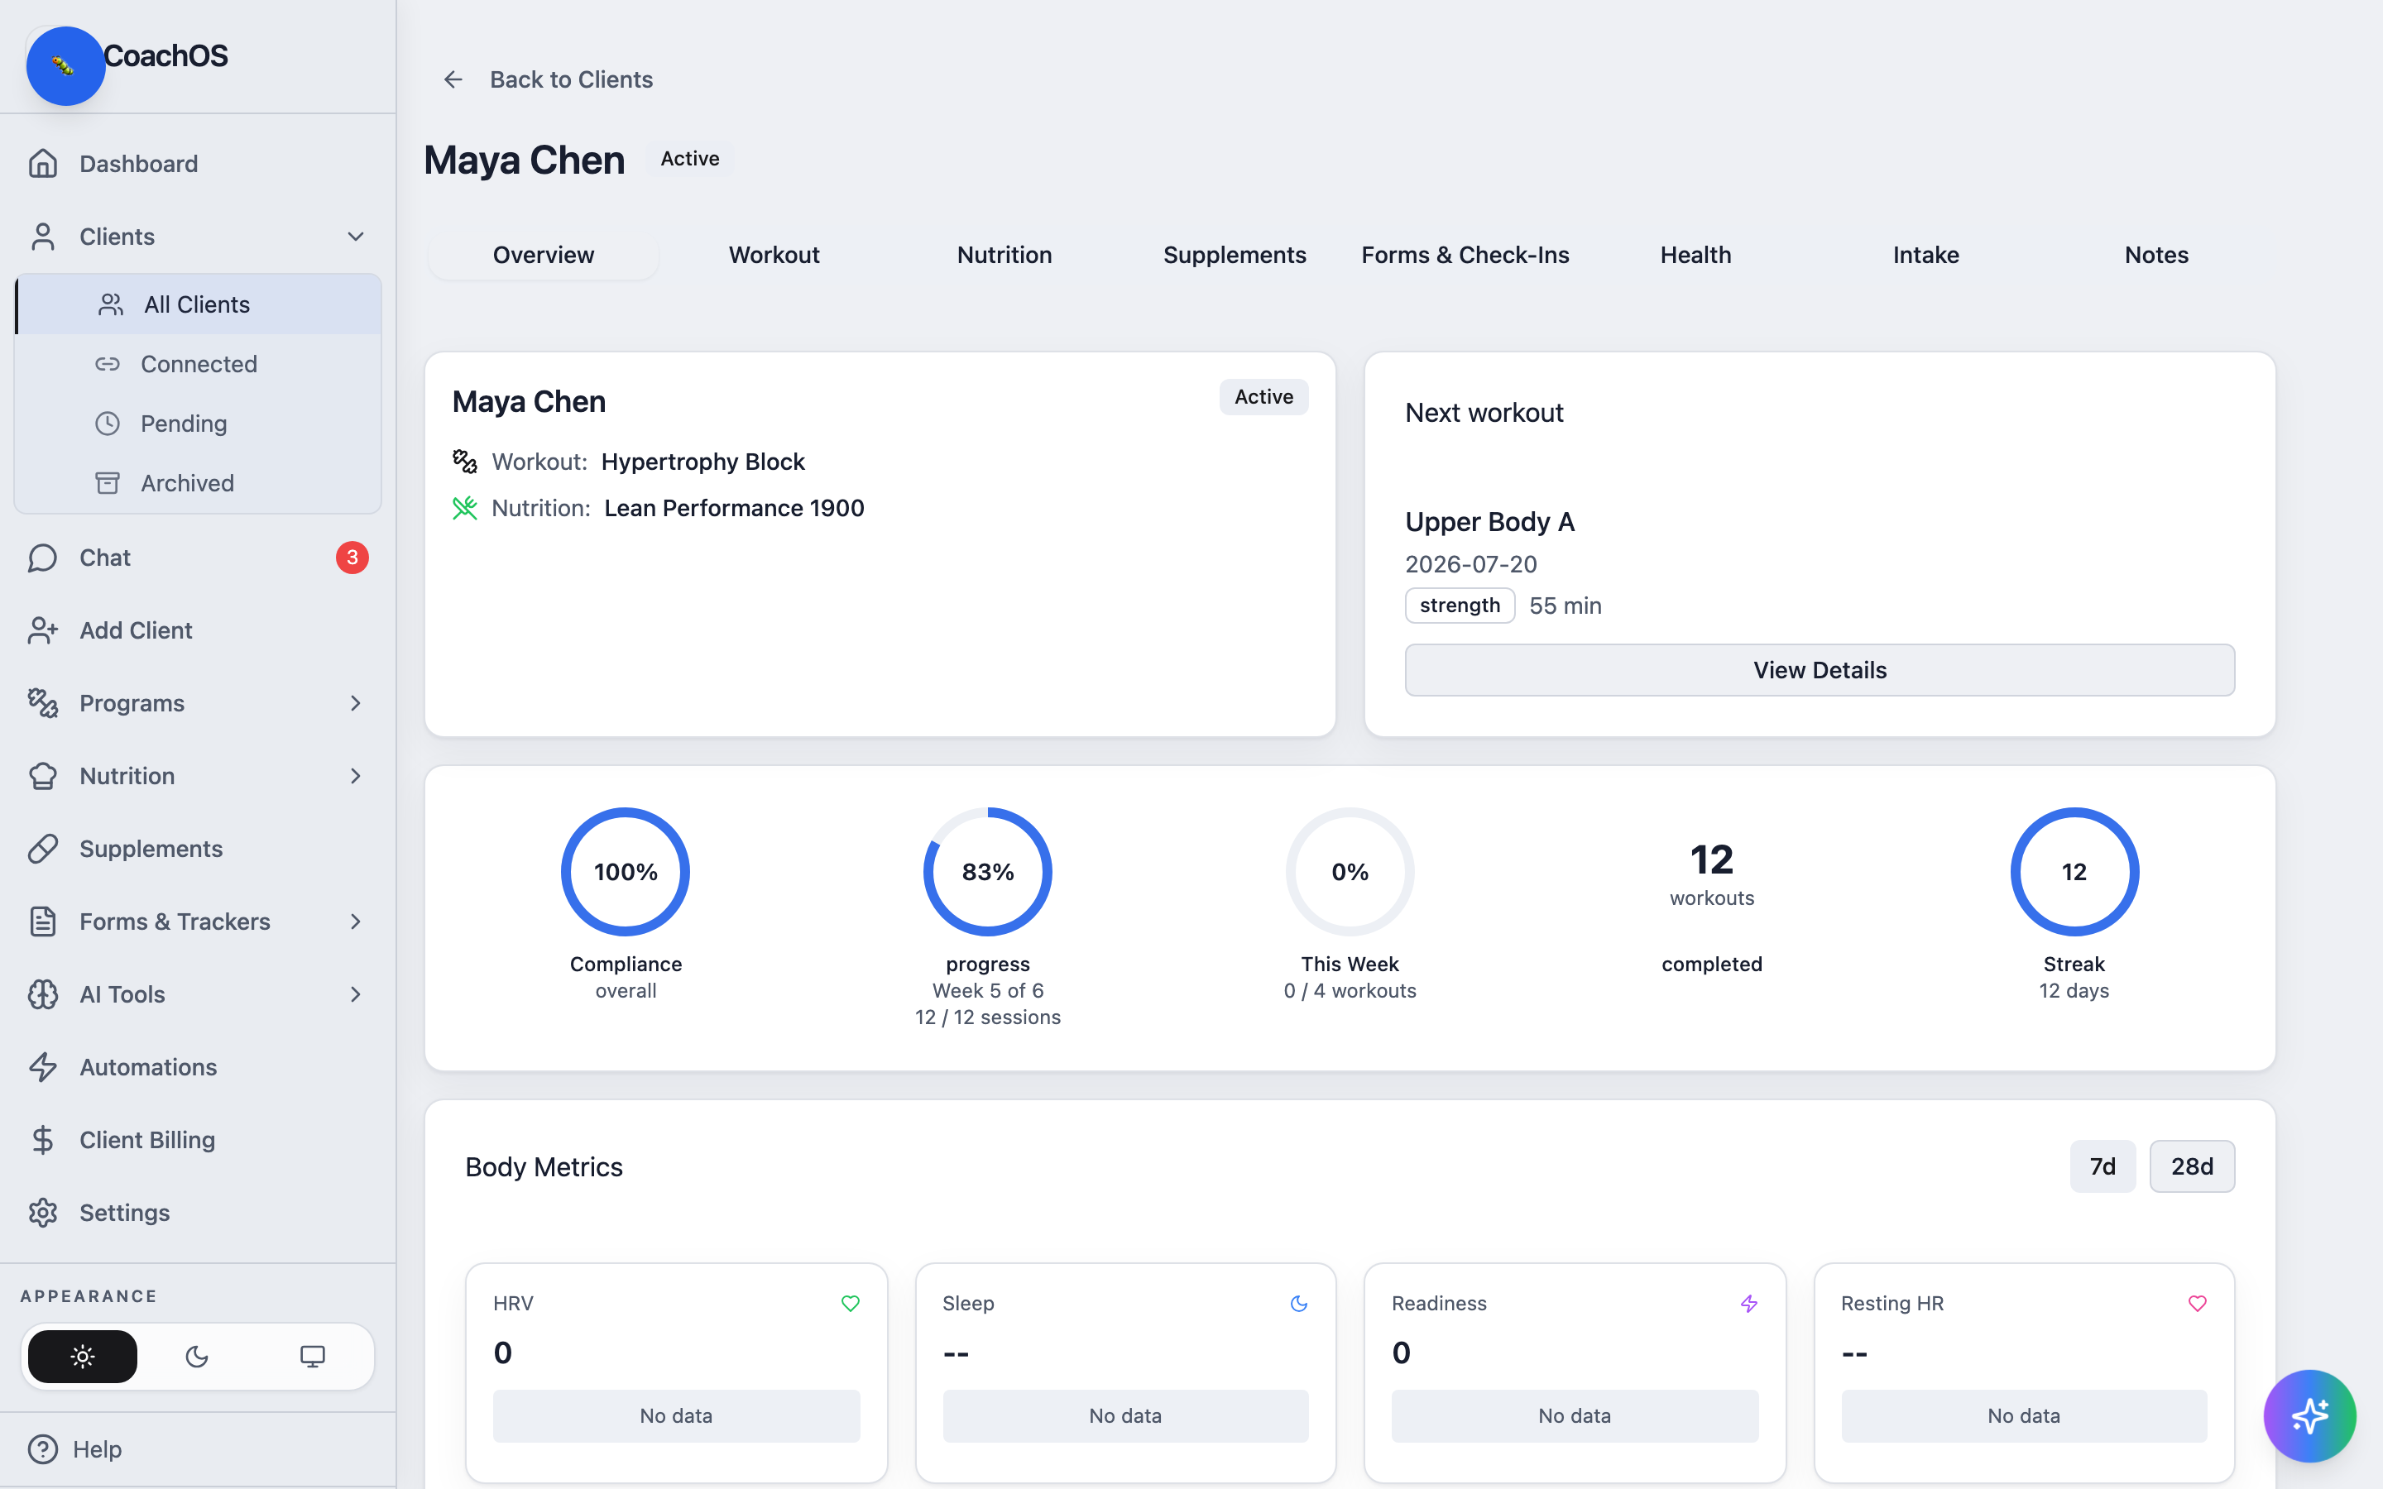The height and width of the screenshot is (1489, 2383).
Task: Click the Lean Performance 1900 nutrition plan
Action: pyautogui.click(x=735, y=508)
